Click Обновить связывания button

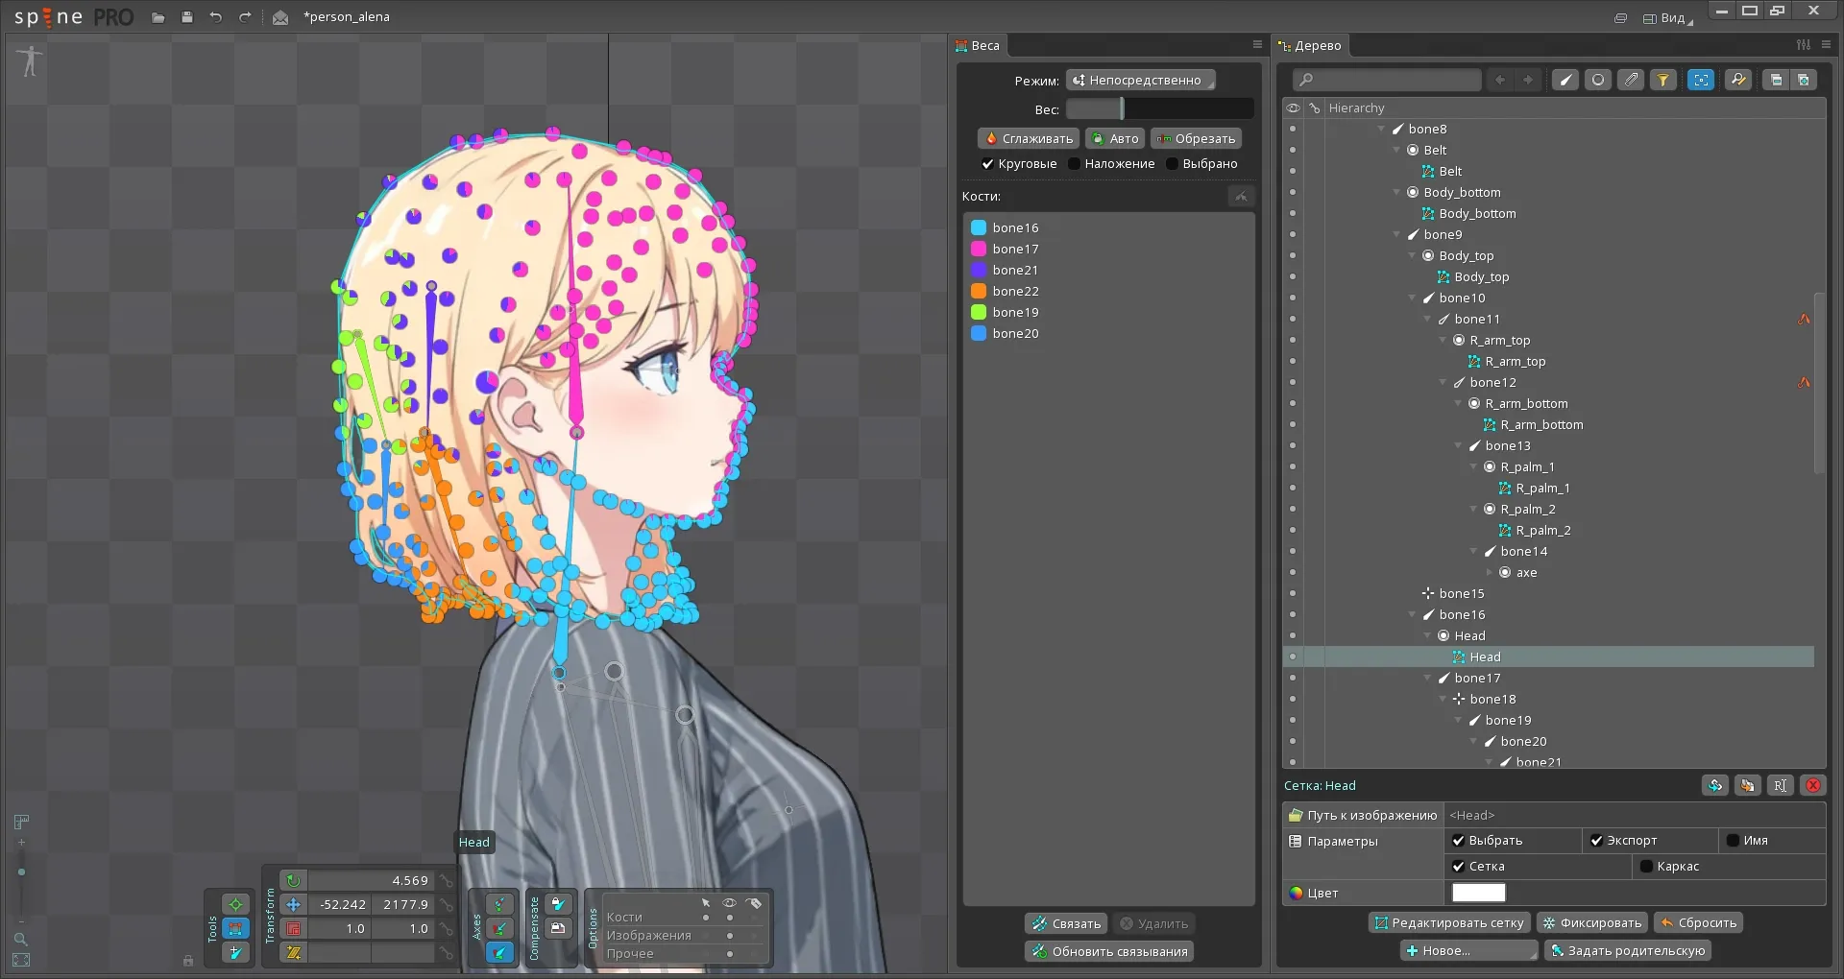[x=1109, y=951]
